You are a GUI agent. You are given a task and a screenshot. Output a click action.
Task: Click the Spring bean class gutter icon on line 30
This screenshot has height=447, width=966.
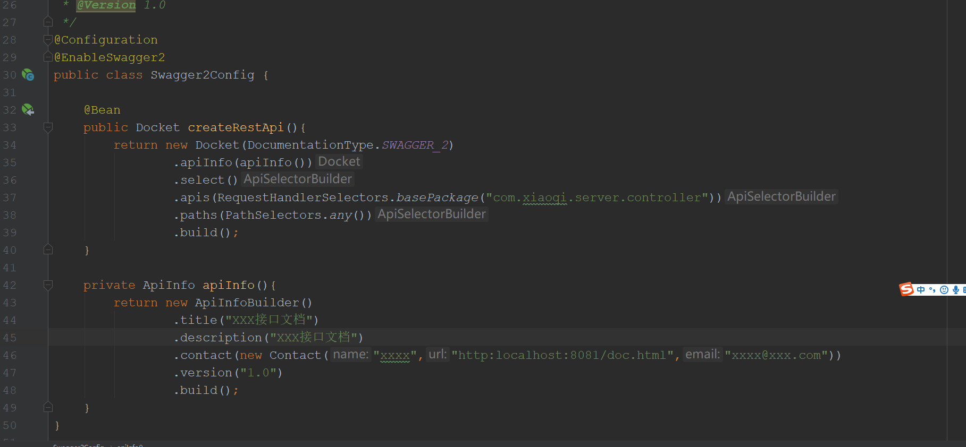point(28,75)
